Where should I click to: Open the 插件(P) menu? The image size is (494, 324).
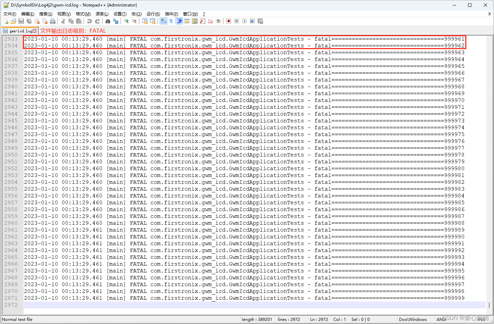pos(171,14)
